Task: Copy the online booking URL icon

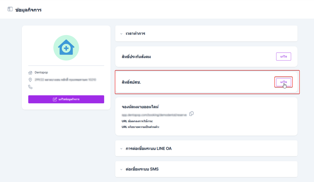Action: 191,114
